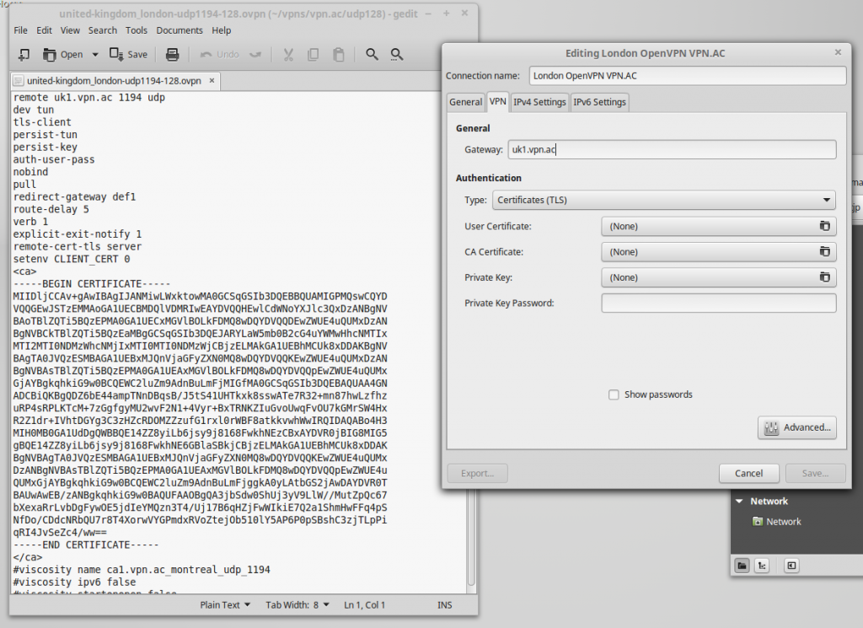Click Save in the VPN editor
The image size is (863, 628).
[x=815, y=474]
